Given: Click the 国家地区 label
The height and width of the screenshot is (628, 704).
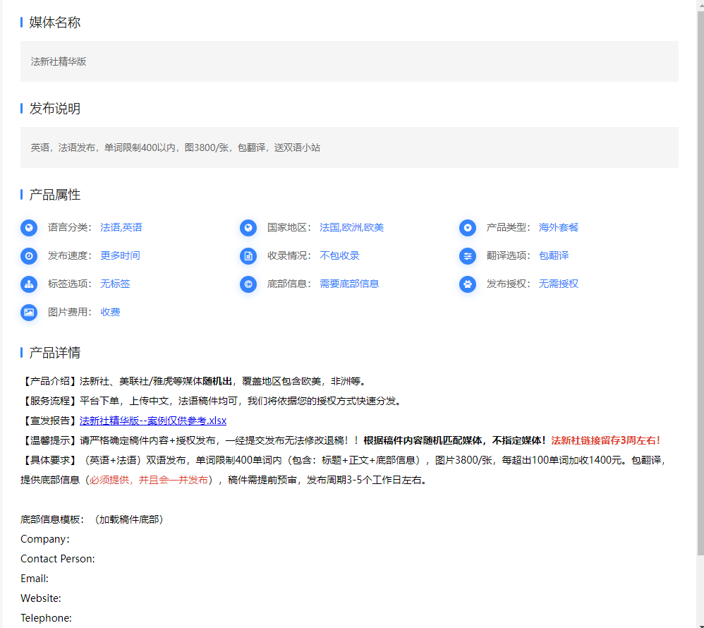Looking at the screenshot, I should pyautogui.click(x=289, y=227).
